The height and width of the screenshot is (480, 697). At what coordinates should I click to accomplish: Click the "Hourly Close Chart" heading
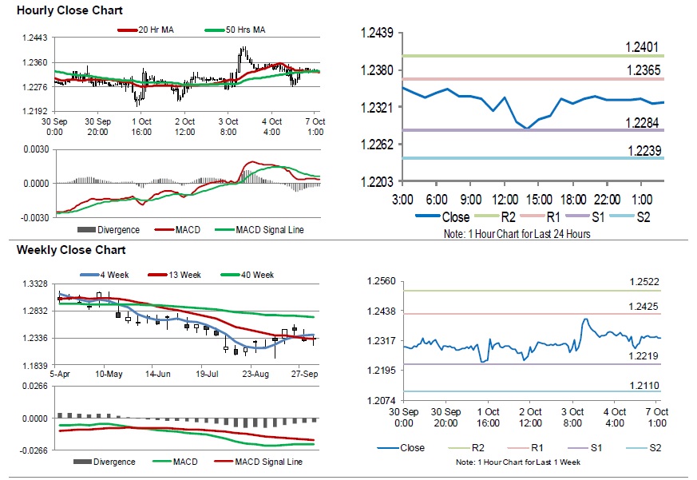click(x=69, y=10)
